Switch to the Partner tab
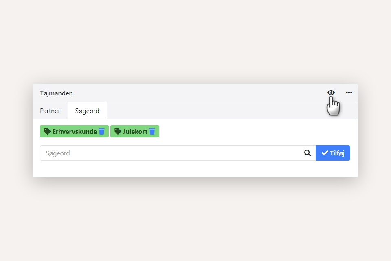Viewport: 391px width, 261px height. pyautogui.click(x=50, y=111)
